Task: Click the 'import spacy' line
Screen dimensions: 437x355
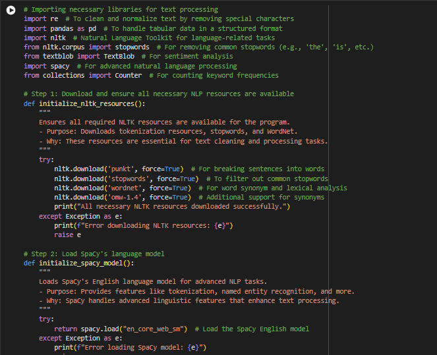Action: click(131, 67)
